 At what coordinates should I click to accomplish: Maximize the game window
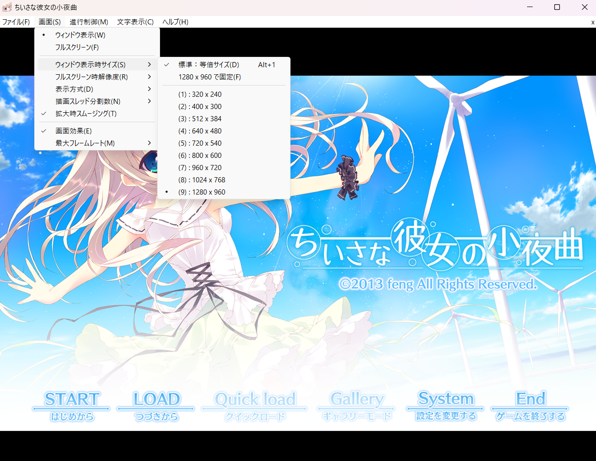click(557, 7)
